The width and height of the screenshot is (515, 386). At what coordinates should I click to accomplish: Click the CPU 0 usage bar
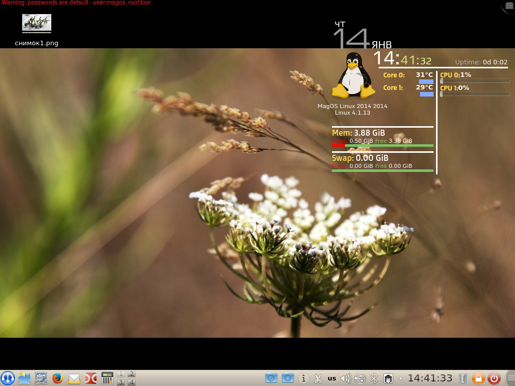pos(475,81)
